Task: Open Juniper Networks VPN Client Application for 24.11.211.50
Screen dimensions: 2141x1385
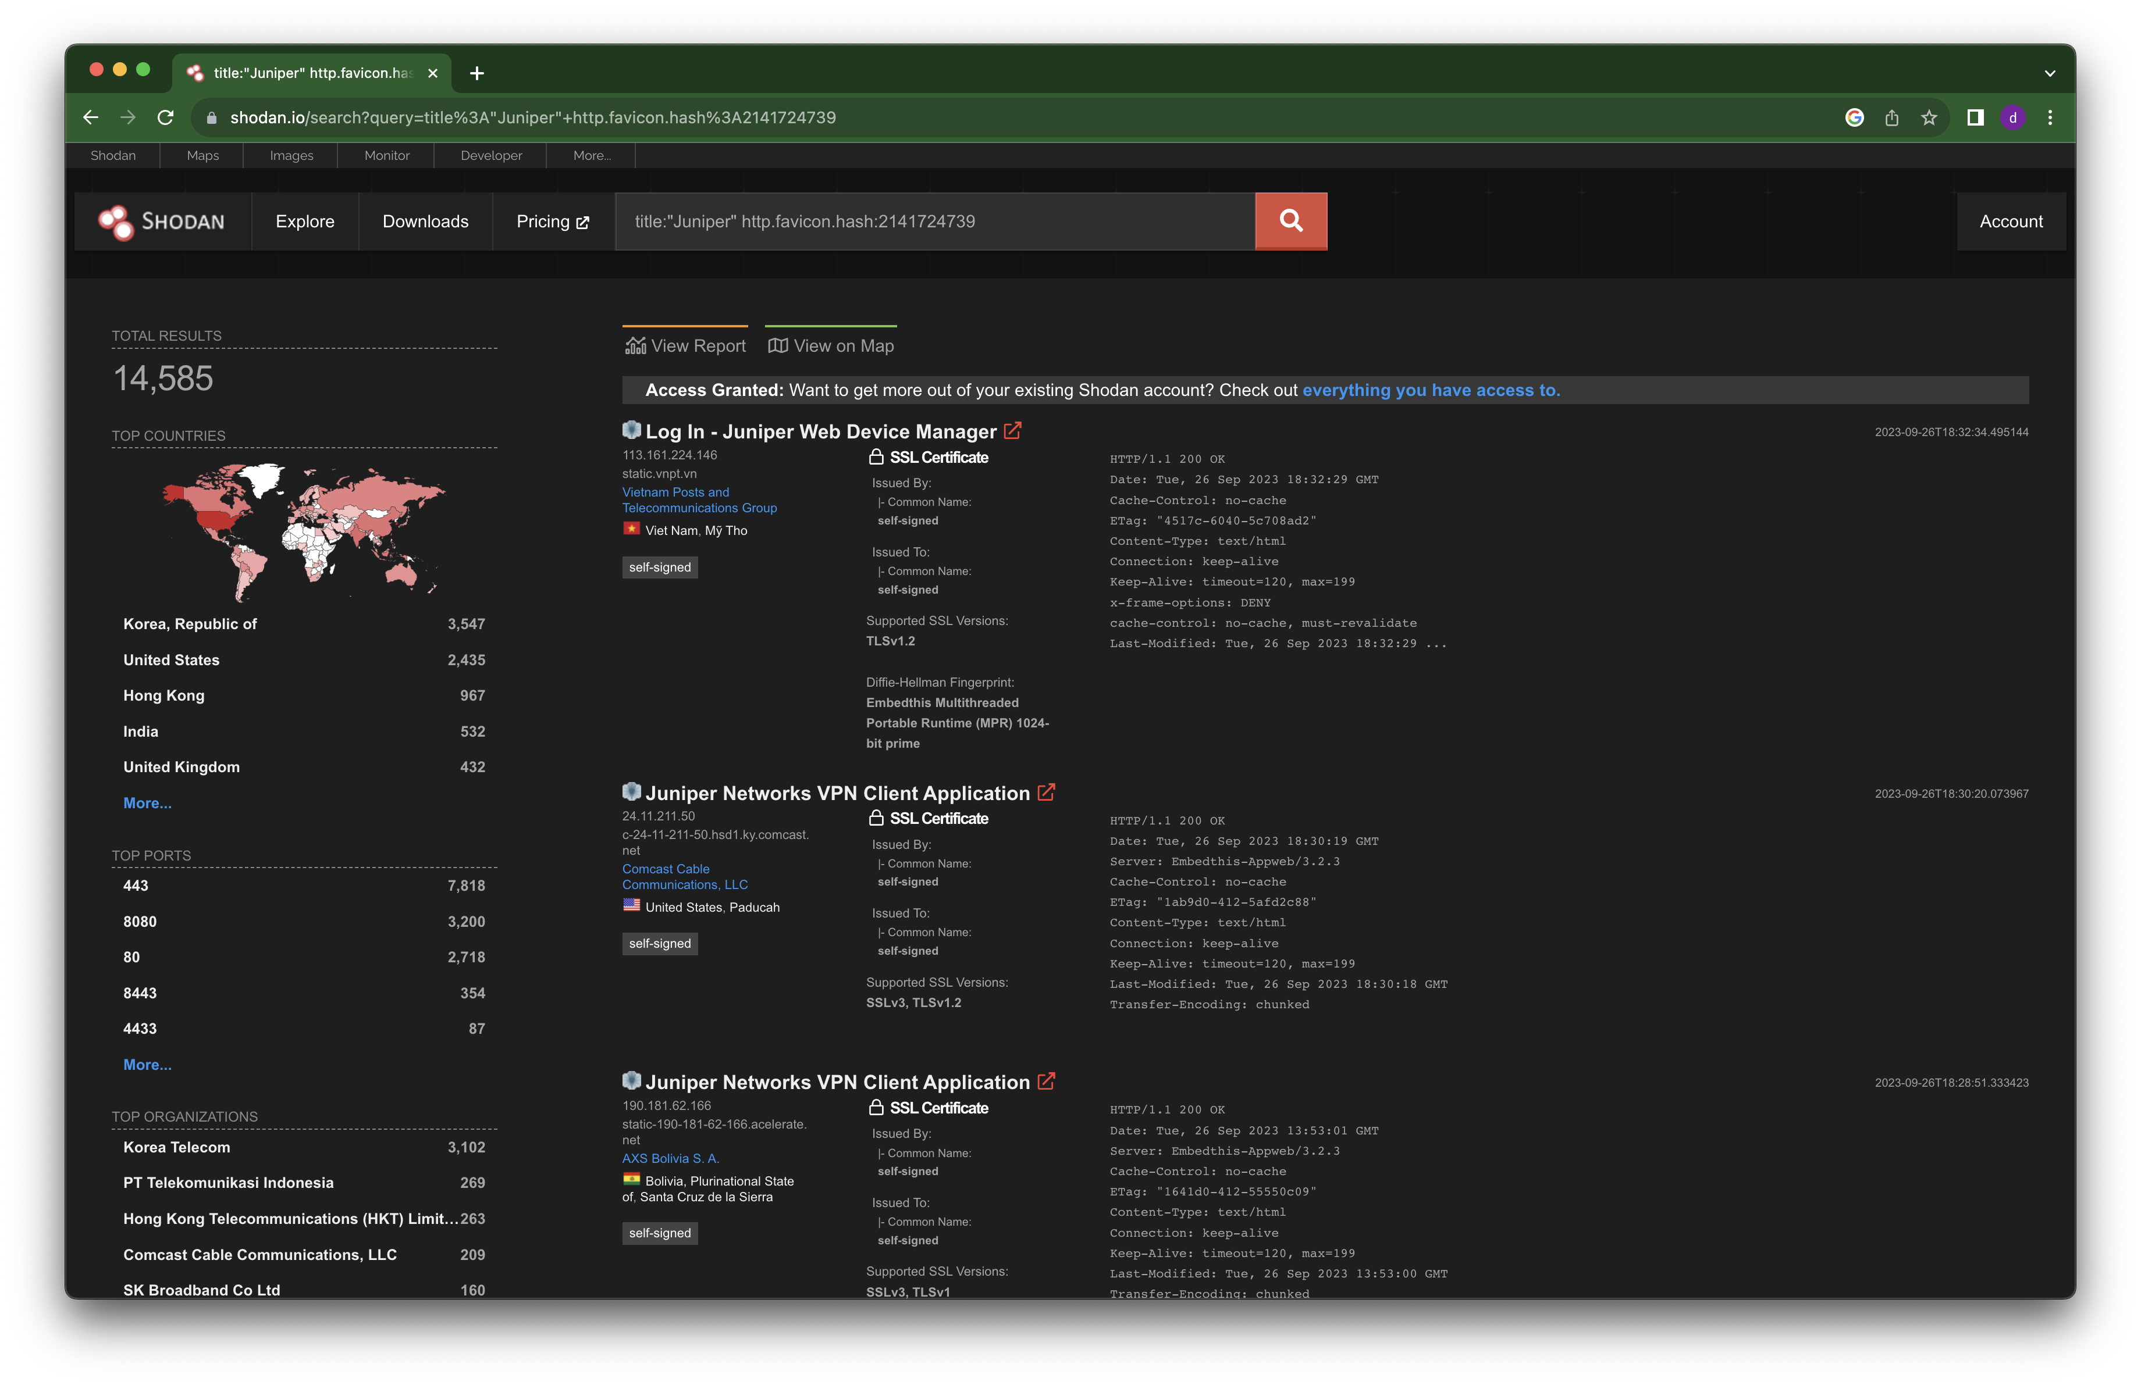Action: coord(838,793)
